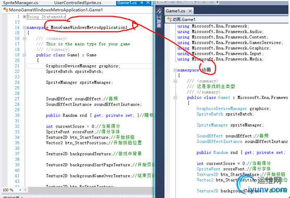
Task: Click 'using Microsoft.Xna.Framework.Media;' line
Action: click(x=220, y=59)
